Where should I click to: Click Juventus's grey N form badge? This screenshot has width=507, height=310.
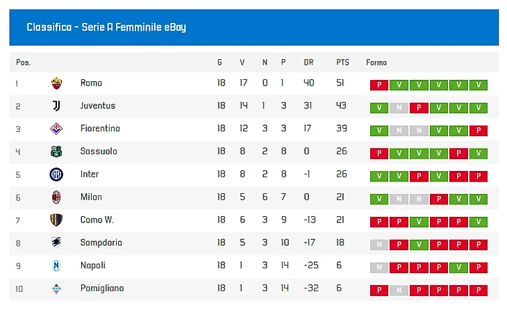pos(399,108)
